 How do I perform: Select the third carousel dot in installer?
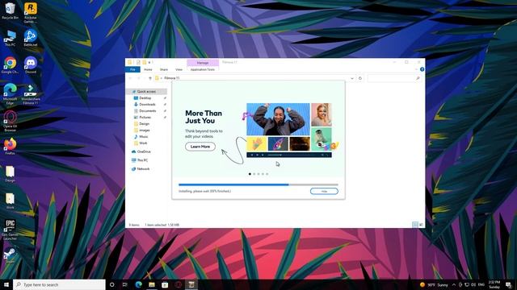(258, 174)
